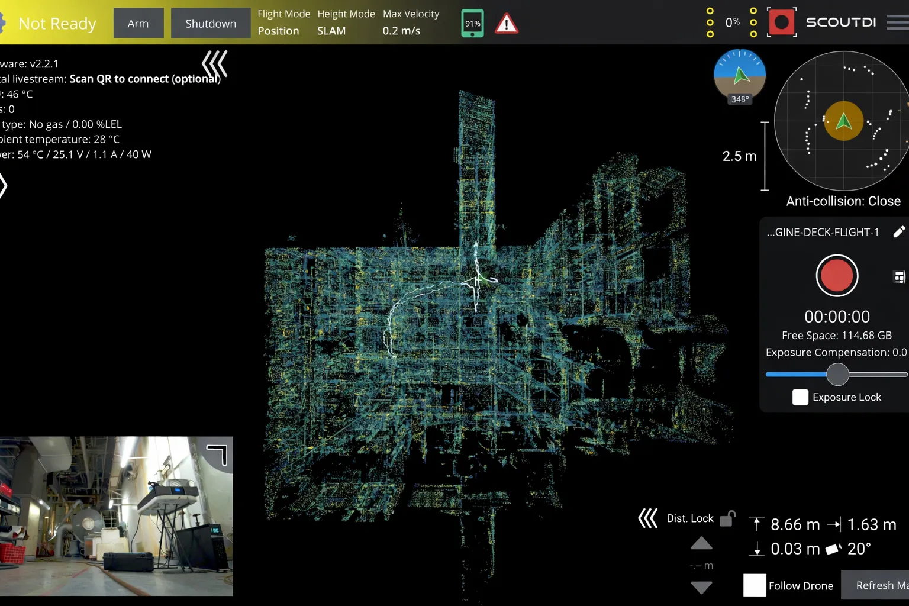909x606 pixels.
Task: Start recording with the red record button
Action: [837, 276]
